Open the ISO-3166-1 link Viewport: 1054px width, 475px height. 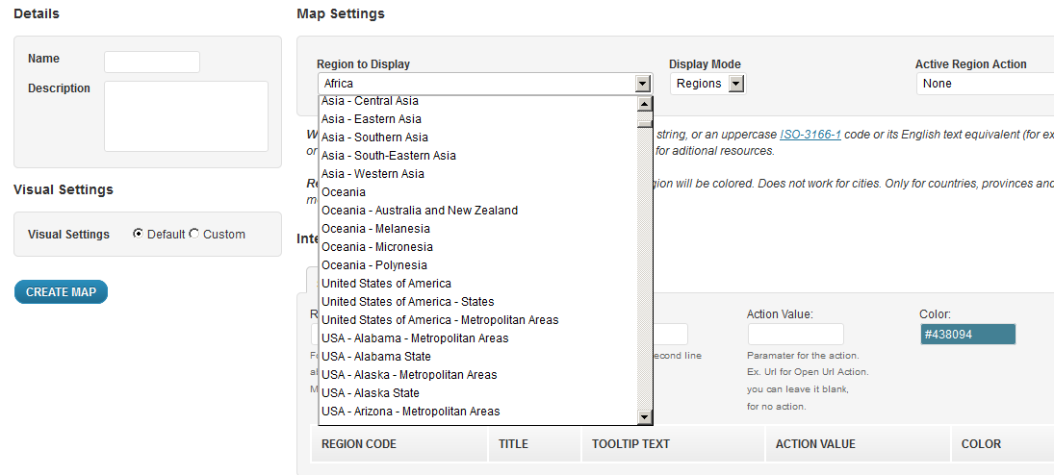[810, 135]
